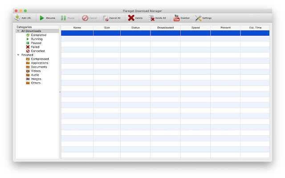Viewport: 285px width, 178px height.
Task: Select the Paused category pause icon
Action: pyautogui.click(x=28, y=43)
